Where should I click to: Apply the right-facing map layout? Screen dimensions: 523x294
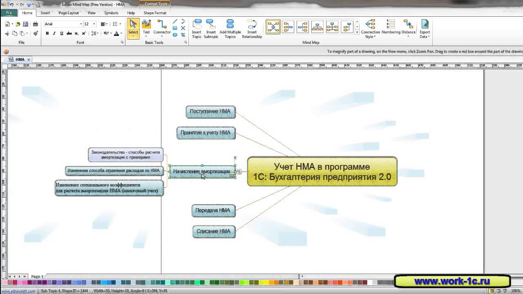pos(303,27)
